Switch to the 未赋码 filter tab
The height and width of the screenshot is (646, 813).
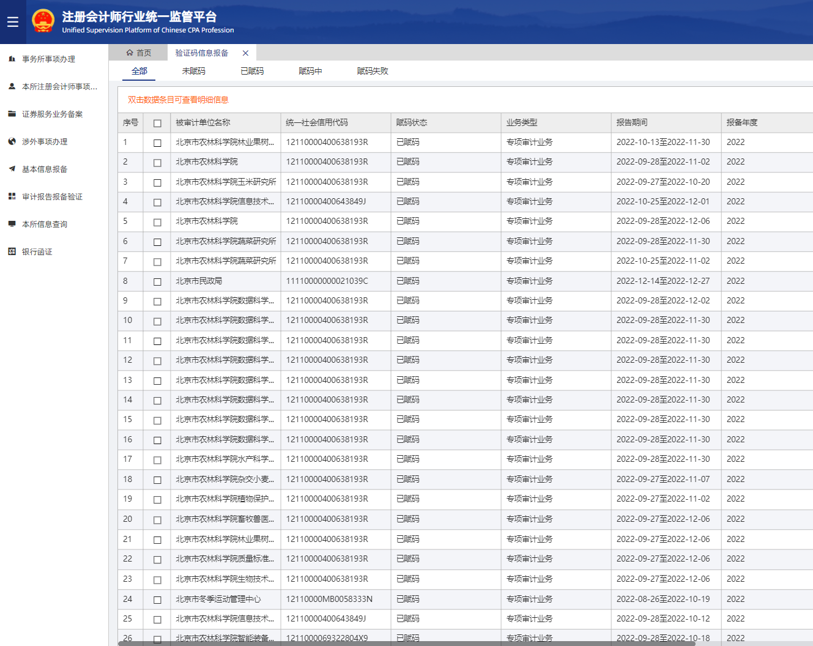click(193, 71)
